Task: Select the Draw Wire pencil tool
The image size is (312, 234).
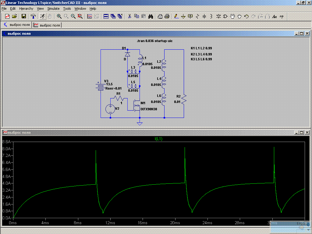Action: [176, 16]
